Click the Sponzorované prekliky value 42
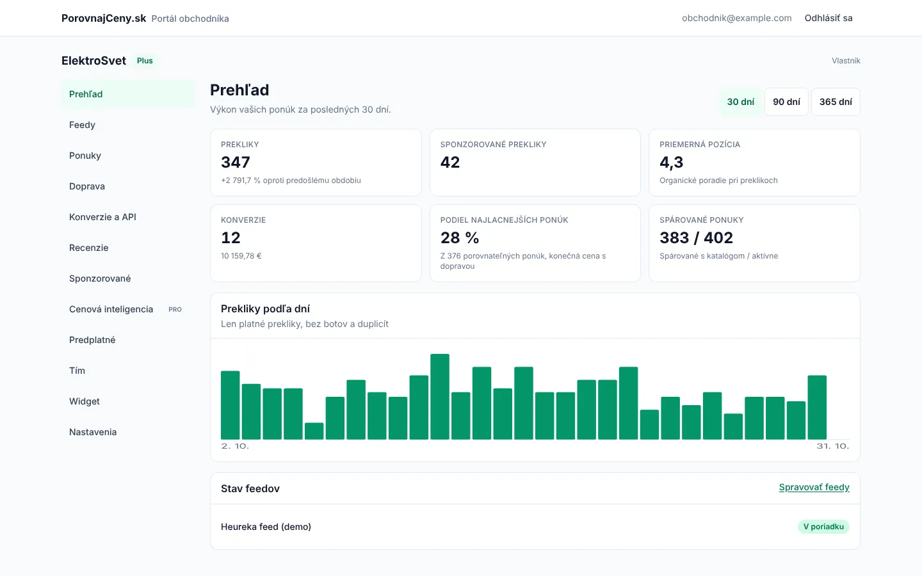 [x=450, y=163]
